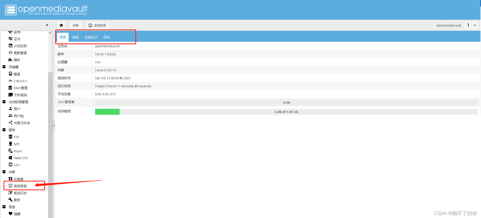
Task: Collapse the 诊断 tree section
Action: (x=4, y=172)
